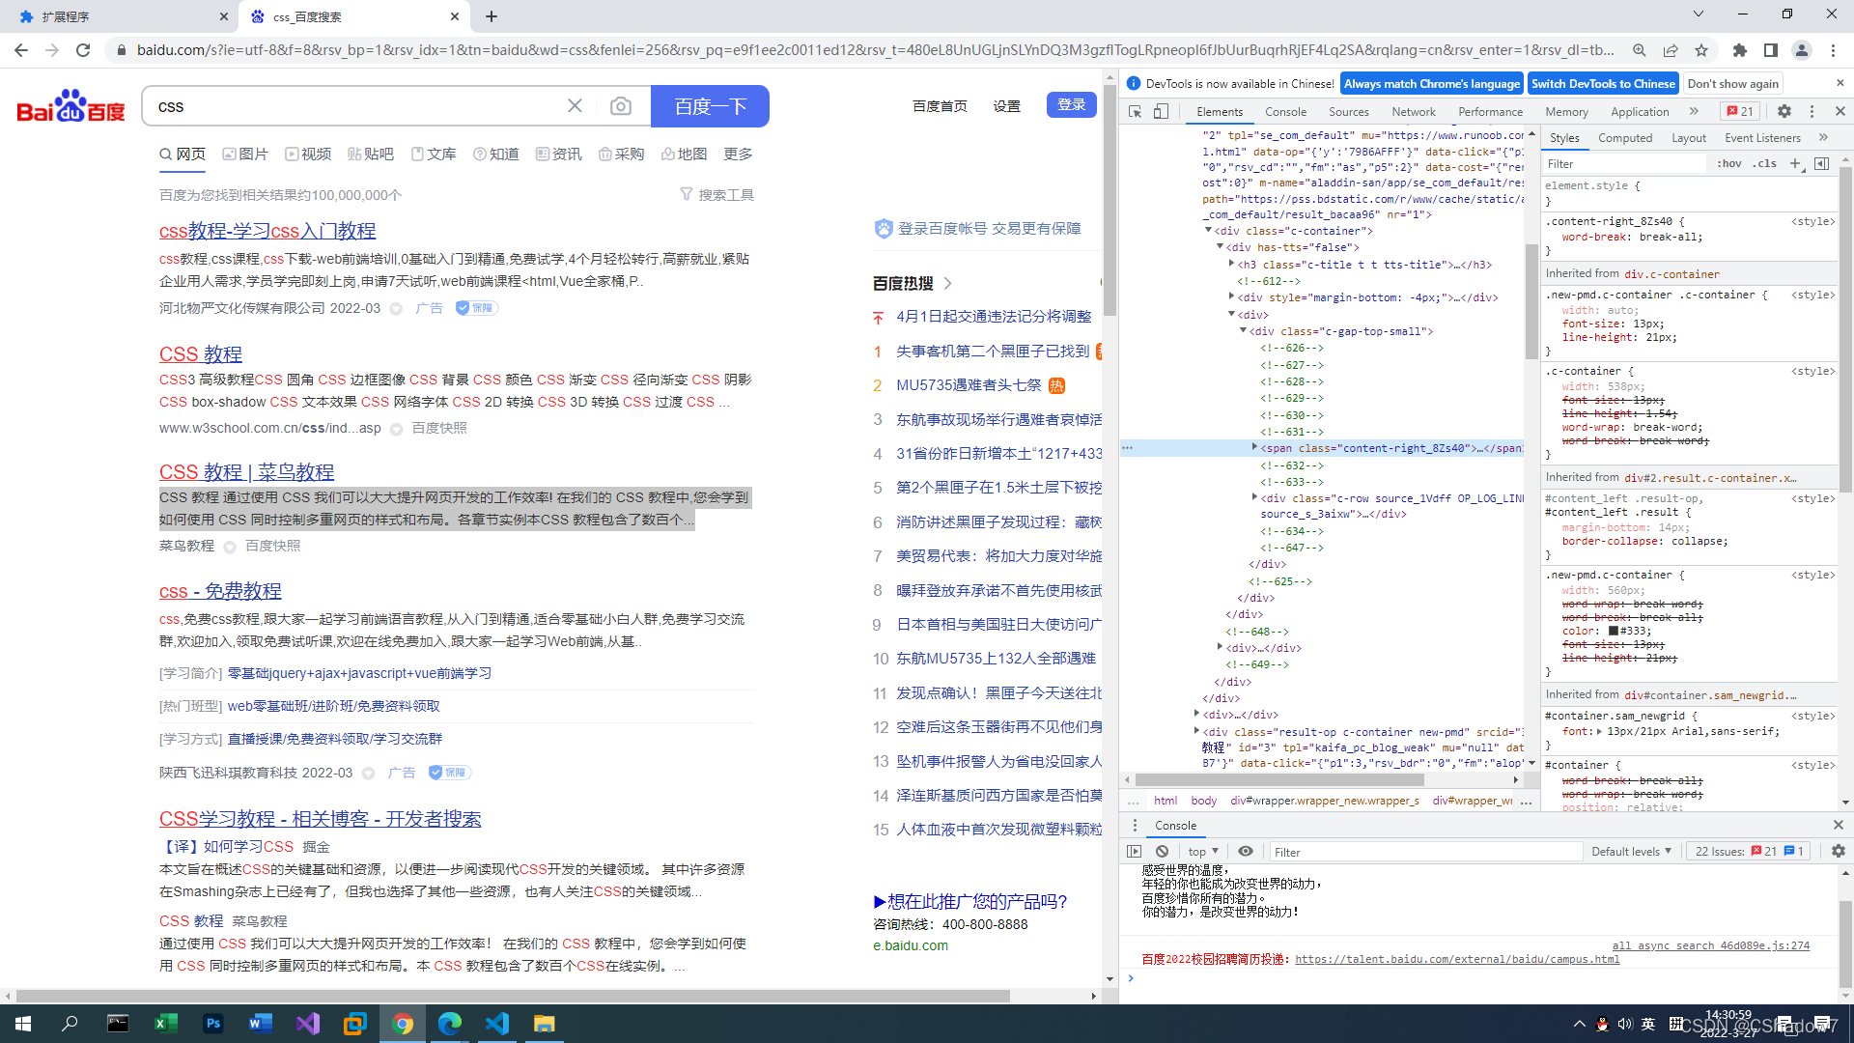Image resolution: width=1854 pixels, height=1043 pixels.
Task: Open Photoshop from the Windows taskbar
Action: pyautogui.click(x=213, y=1024)
